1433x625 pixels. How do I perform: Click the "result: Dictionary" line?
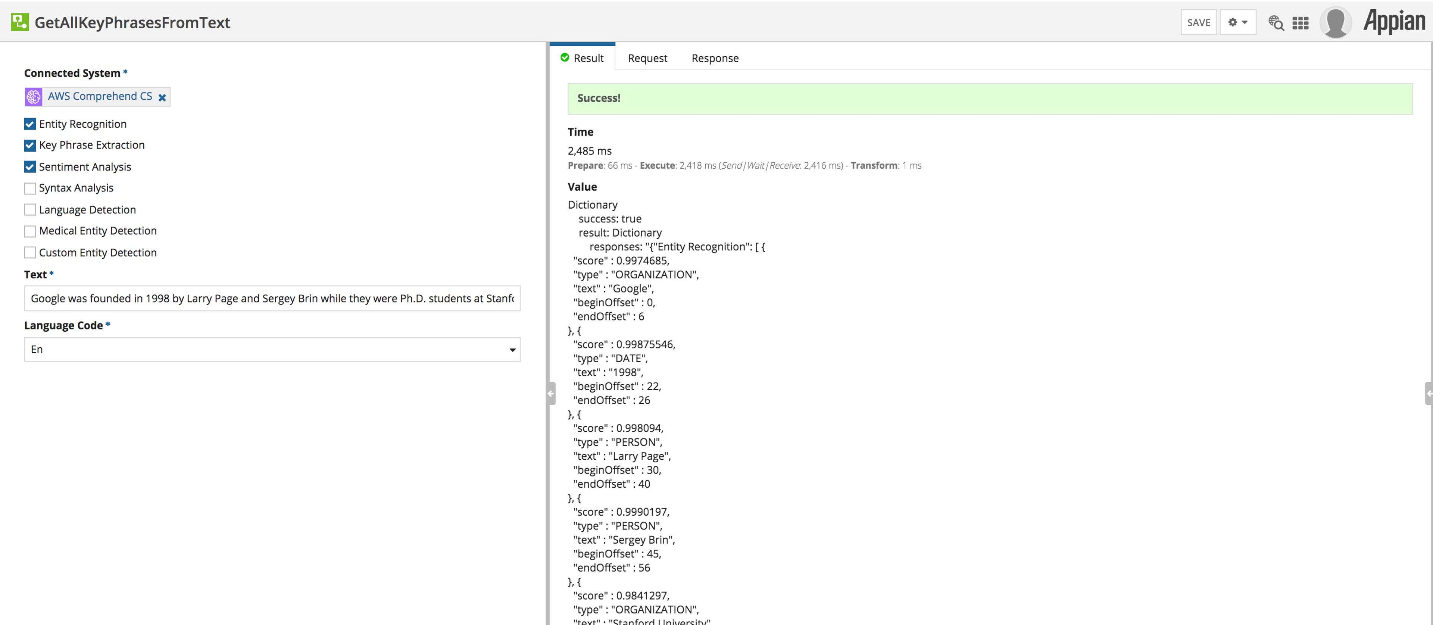(620, 232)
